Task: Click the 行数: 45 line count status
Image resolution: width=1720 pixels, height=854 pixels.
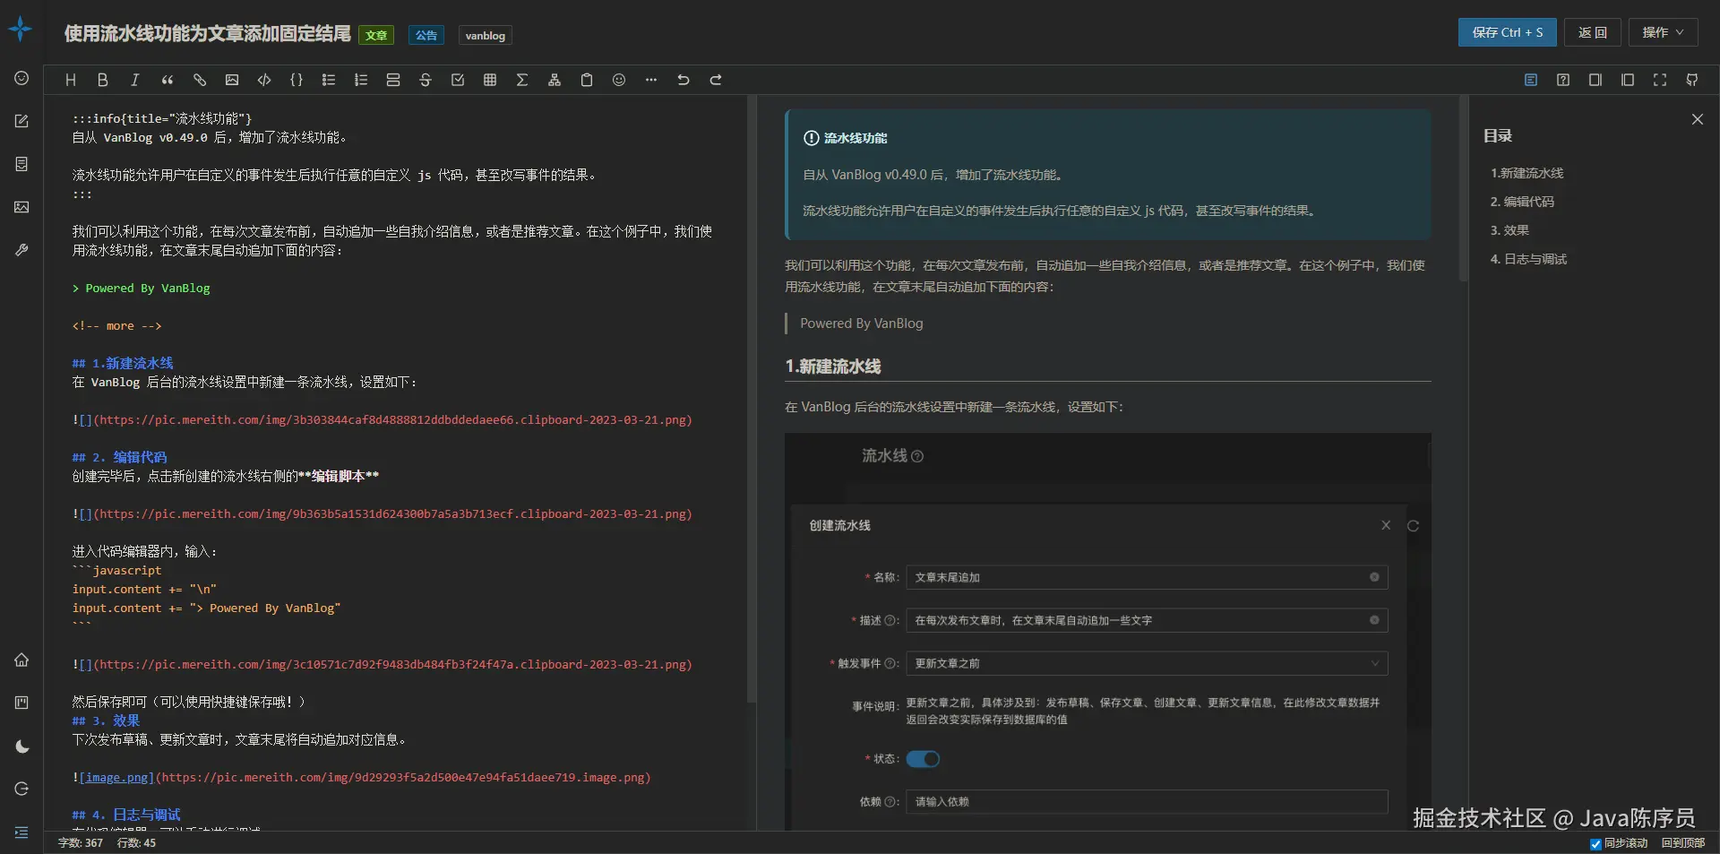Action: click(136, 843)
